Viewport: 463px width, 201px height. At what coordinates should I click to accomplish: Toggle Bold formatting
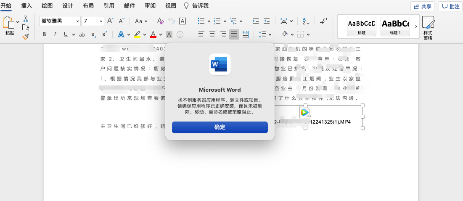[x=44, y=34]
